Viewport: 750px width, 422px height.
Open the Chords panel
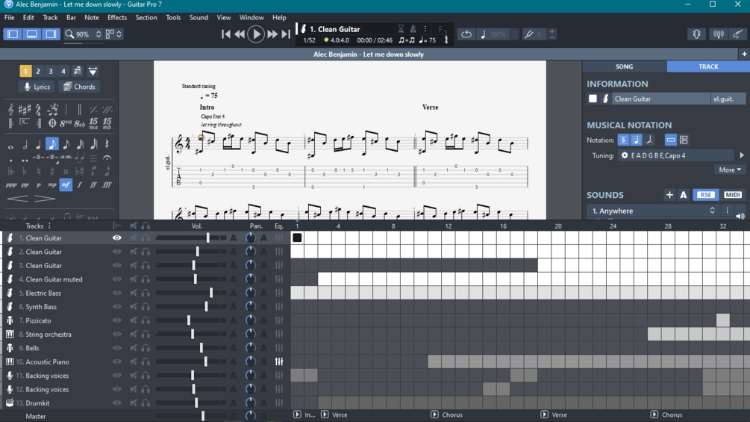79,87
